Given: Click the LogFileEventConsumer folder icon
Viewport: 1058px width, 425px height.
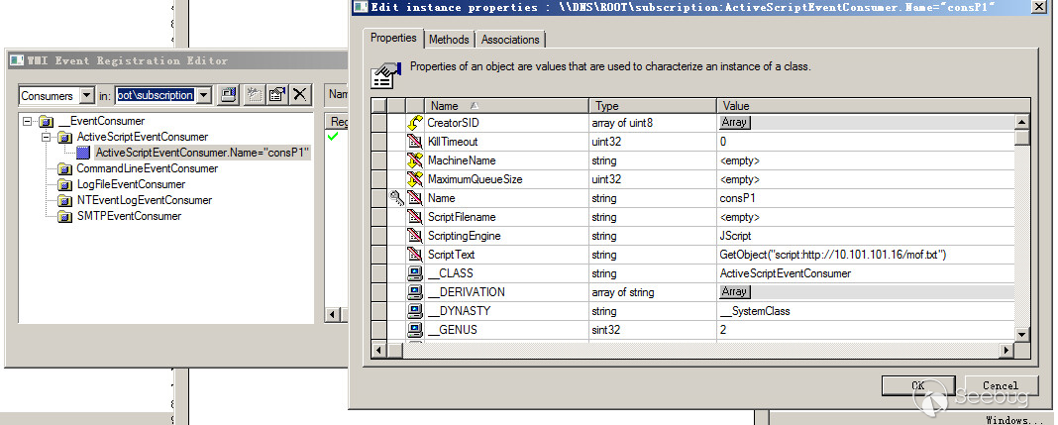Looking at the screenshot, I should (x=64, y=185).
